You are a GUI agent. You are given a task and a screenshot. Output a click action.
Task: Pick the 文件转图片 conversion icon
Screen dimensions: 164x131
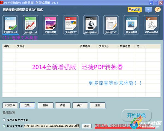coord(51,25)
